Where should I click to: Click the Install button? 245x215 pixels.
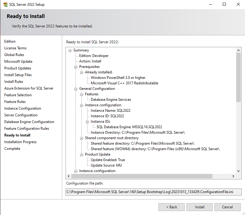click(x=200, y=207)
